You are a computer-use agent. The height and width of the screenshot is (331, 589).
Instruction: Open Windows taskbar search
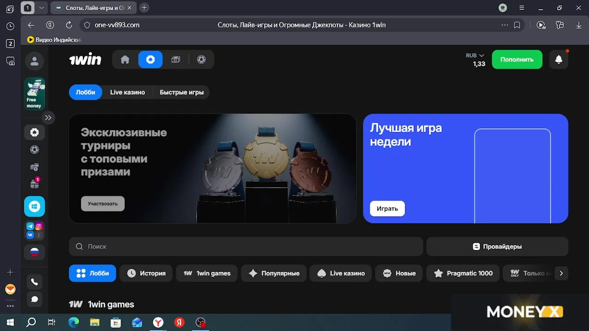click(x=31, y=322)
